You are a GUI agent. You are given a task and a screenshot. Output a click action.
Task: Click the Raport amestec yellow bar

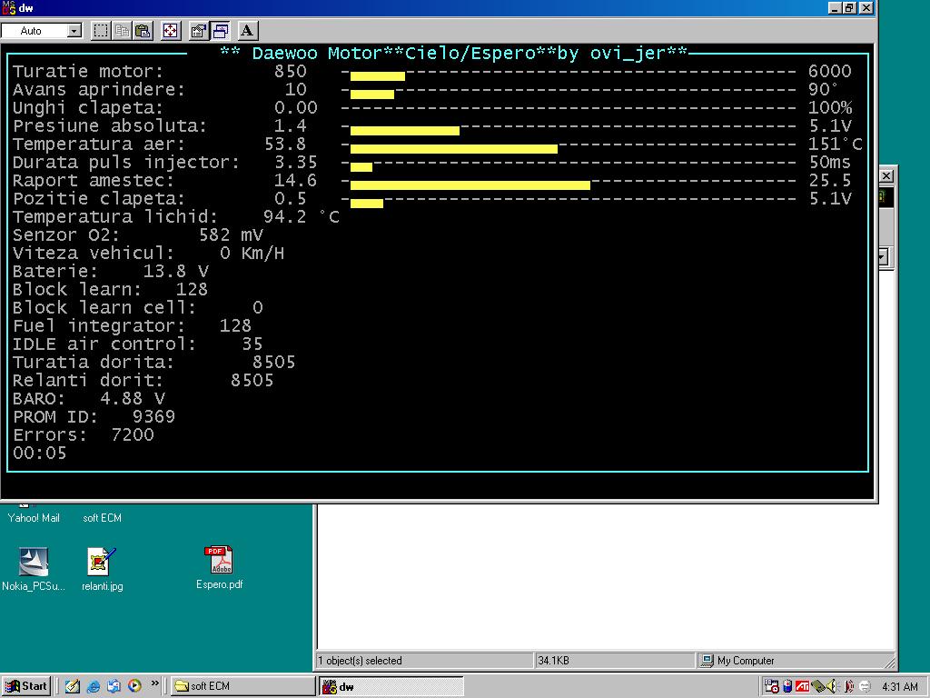pyautogui.click(x=470, y=185)
